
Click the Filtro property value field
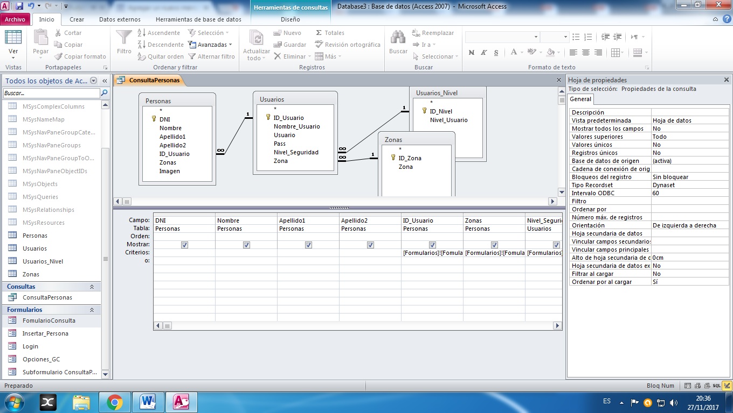[x=690, y=201]
